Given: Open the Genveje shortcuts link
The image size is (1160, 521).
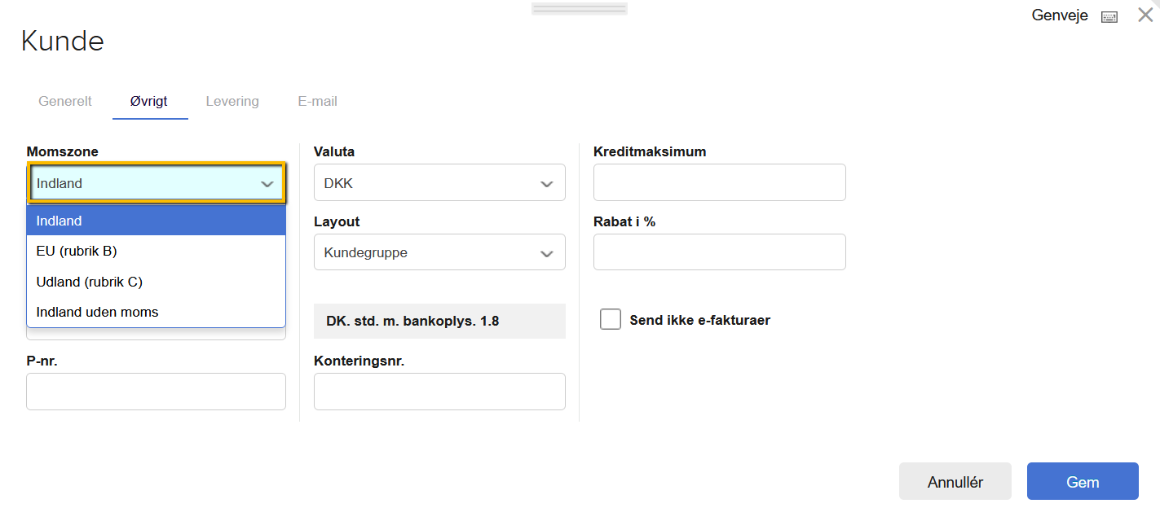Looking at the screenshot, I should [1059, 15].
